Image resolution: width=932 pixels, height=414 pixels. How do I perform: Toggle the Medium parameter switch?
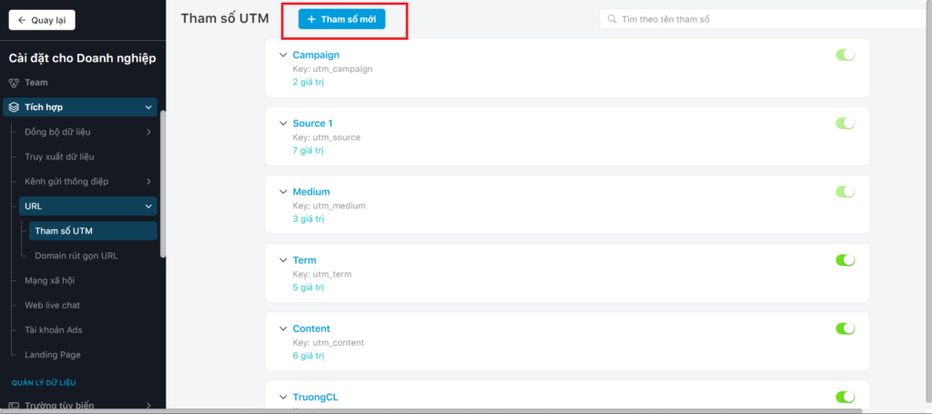pos(845,192)
